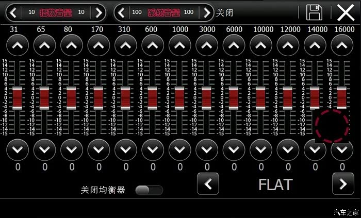Click the FLAT preset name

[275, 184]
